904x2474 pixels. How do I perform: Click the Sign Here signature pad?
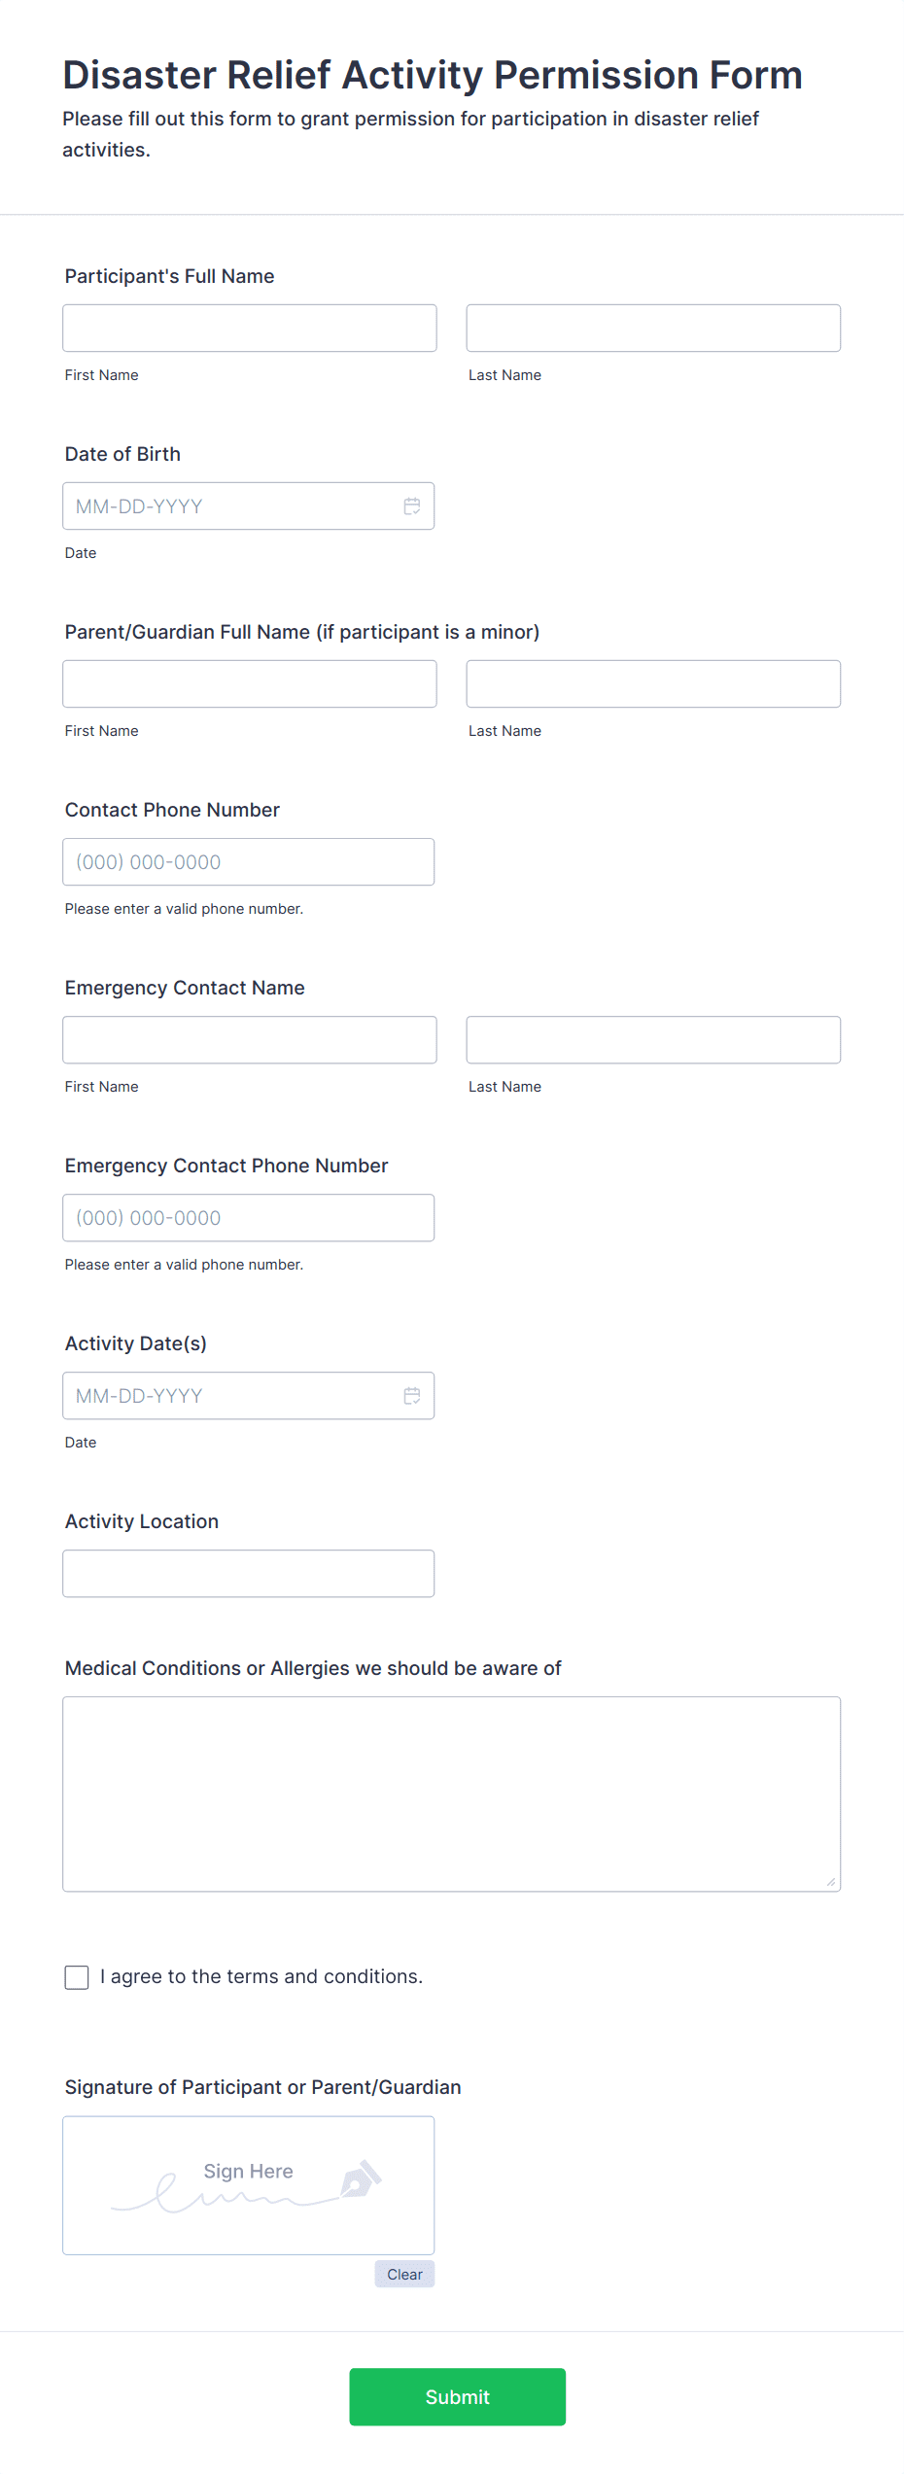(249, 2186)
